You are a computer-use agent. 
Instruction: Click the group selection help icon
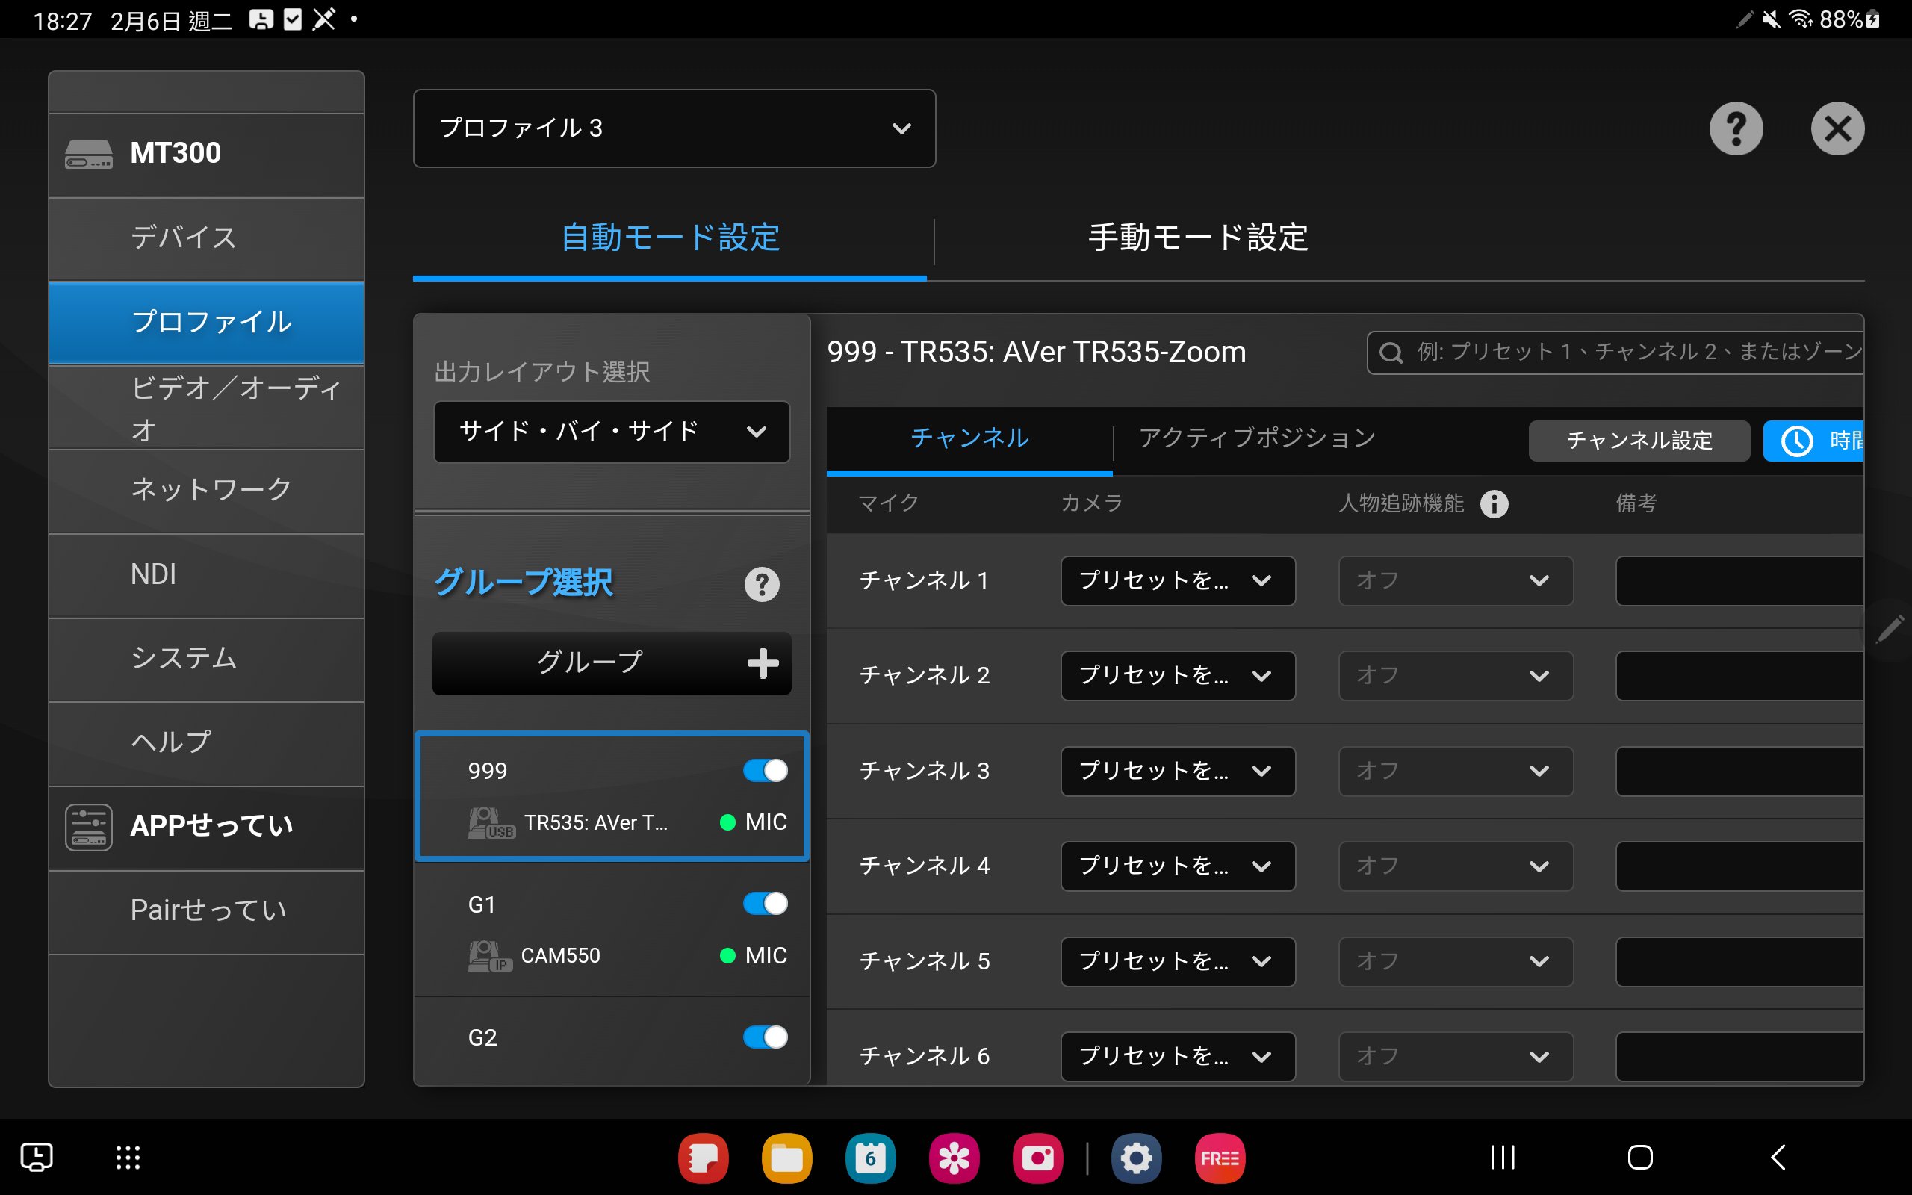762,584
